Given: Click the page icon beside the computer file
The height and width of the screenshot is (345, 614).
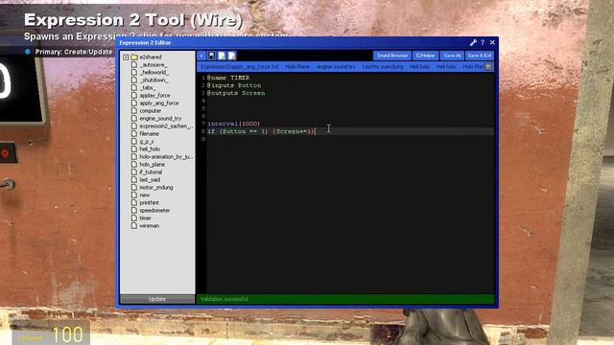Looking at the screenshot, I should pos(134,111).
